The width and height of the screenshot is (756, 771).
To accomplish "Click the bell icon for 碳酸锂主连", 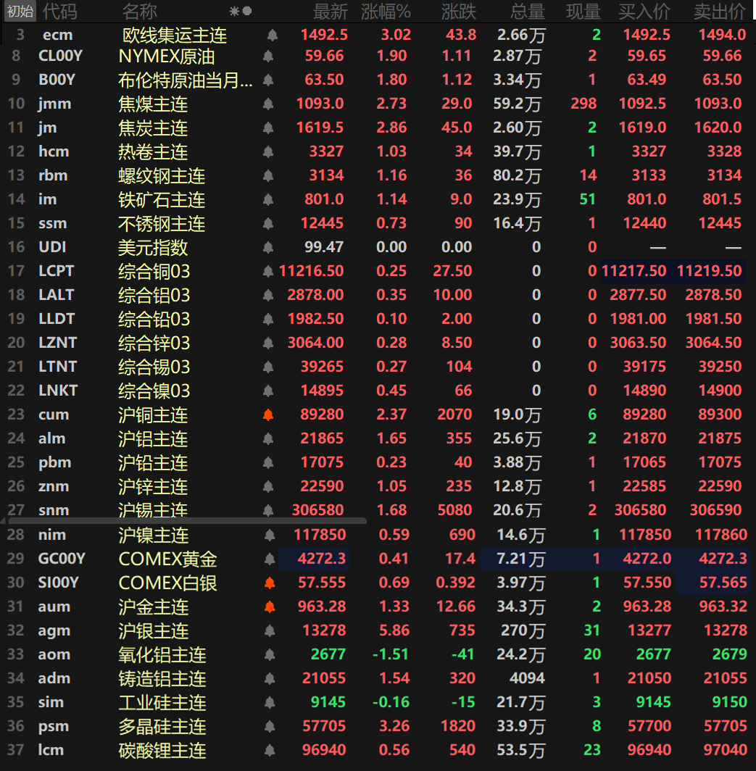I will 269,750.
